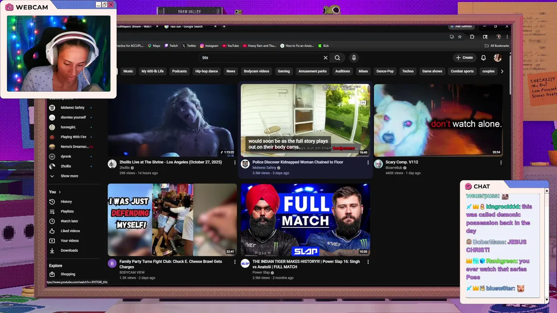Open the YouTube account avatar menu
Viewport: 557px width, 313px height.
(x=497, y=58)
